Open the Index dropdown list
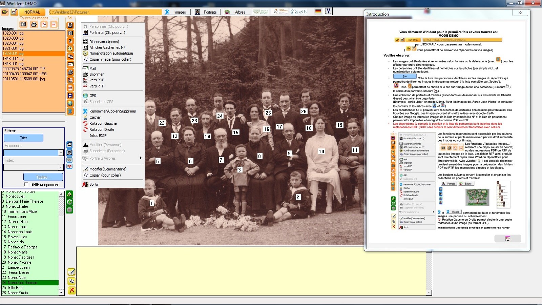The width and height of the screenshot is (542, 305). [x=61, y=167]
